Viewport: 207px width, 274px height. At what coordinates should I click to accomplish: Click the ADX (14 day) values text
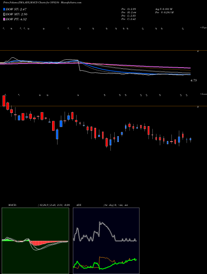pyautogui.click(x=116, y=205)
